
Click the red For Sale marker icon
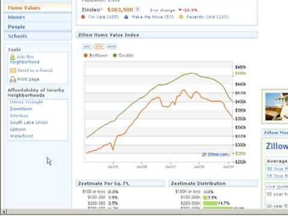coord(83,17)
